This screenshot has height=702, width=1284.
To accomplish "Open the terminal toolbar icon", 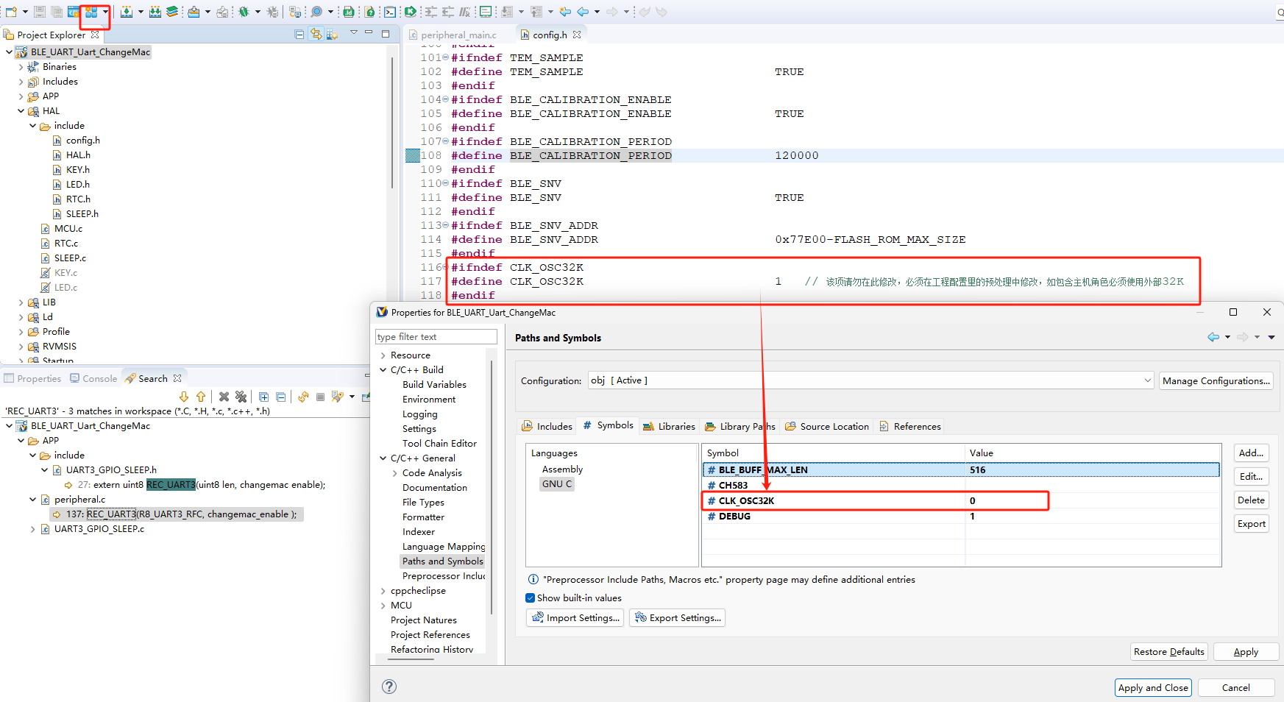I will point(390,12).
